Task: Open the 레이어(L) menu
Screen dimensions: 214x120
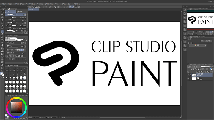Action: (40, 4)
